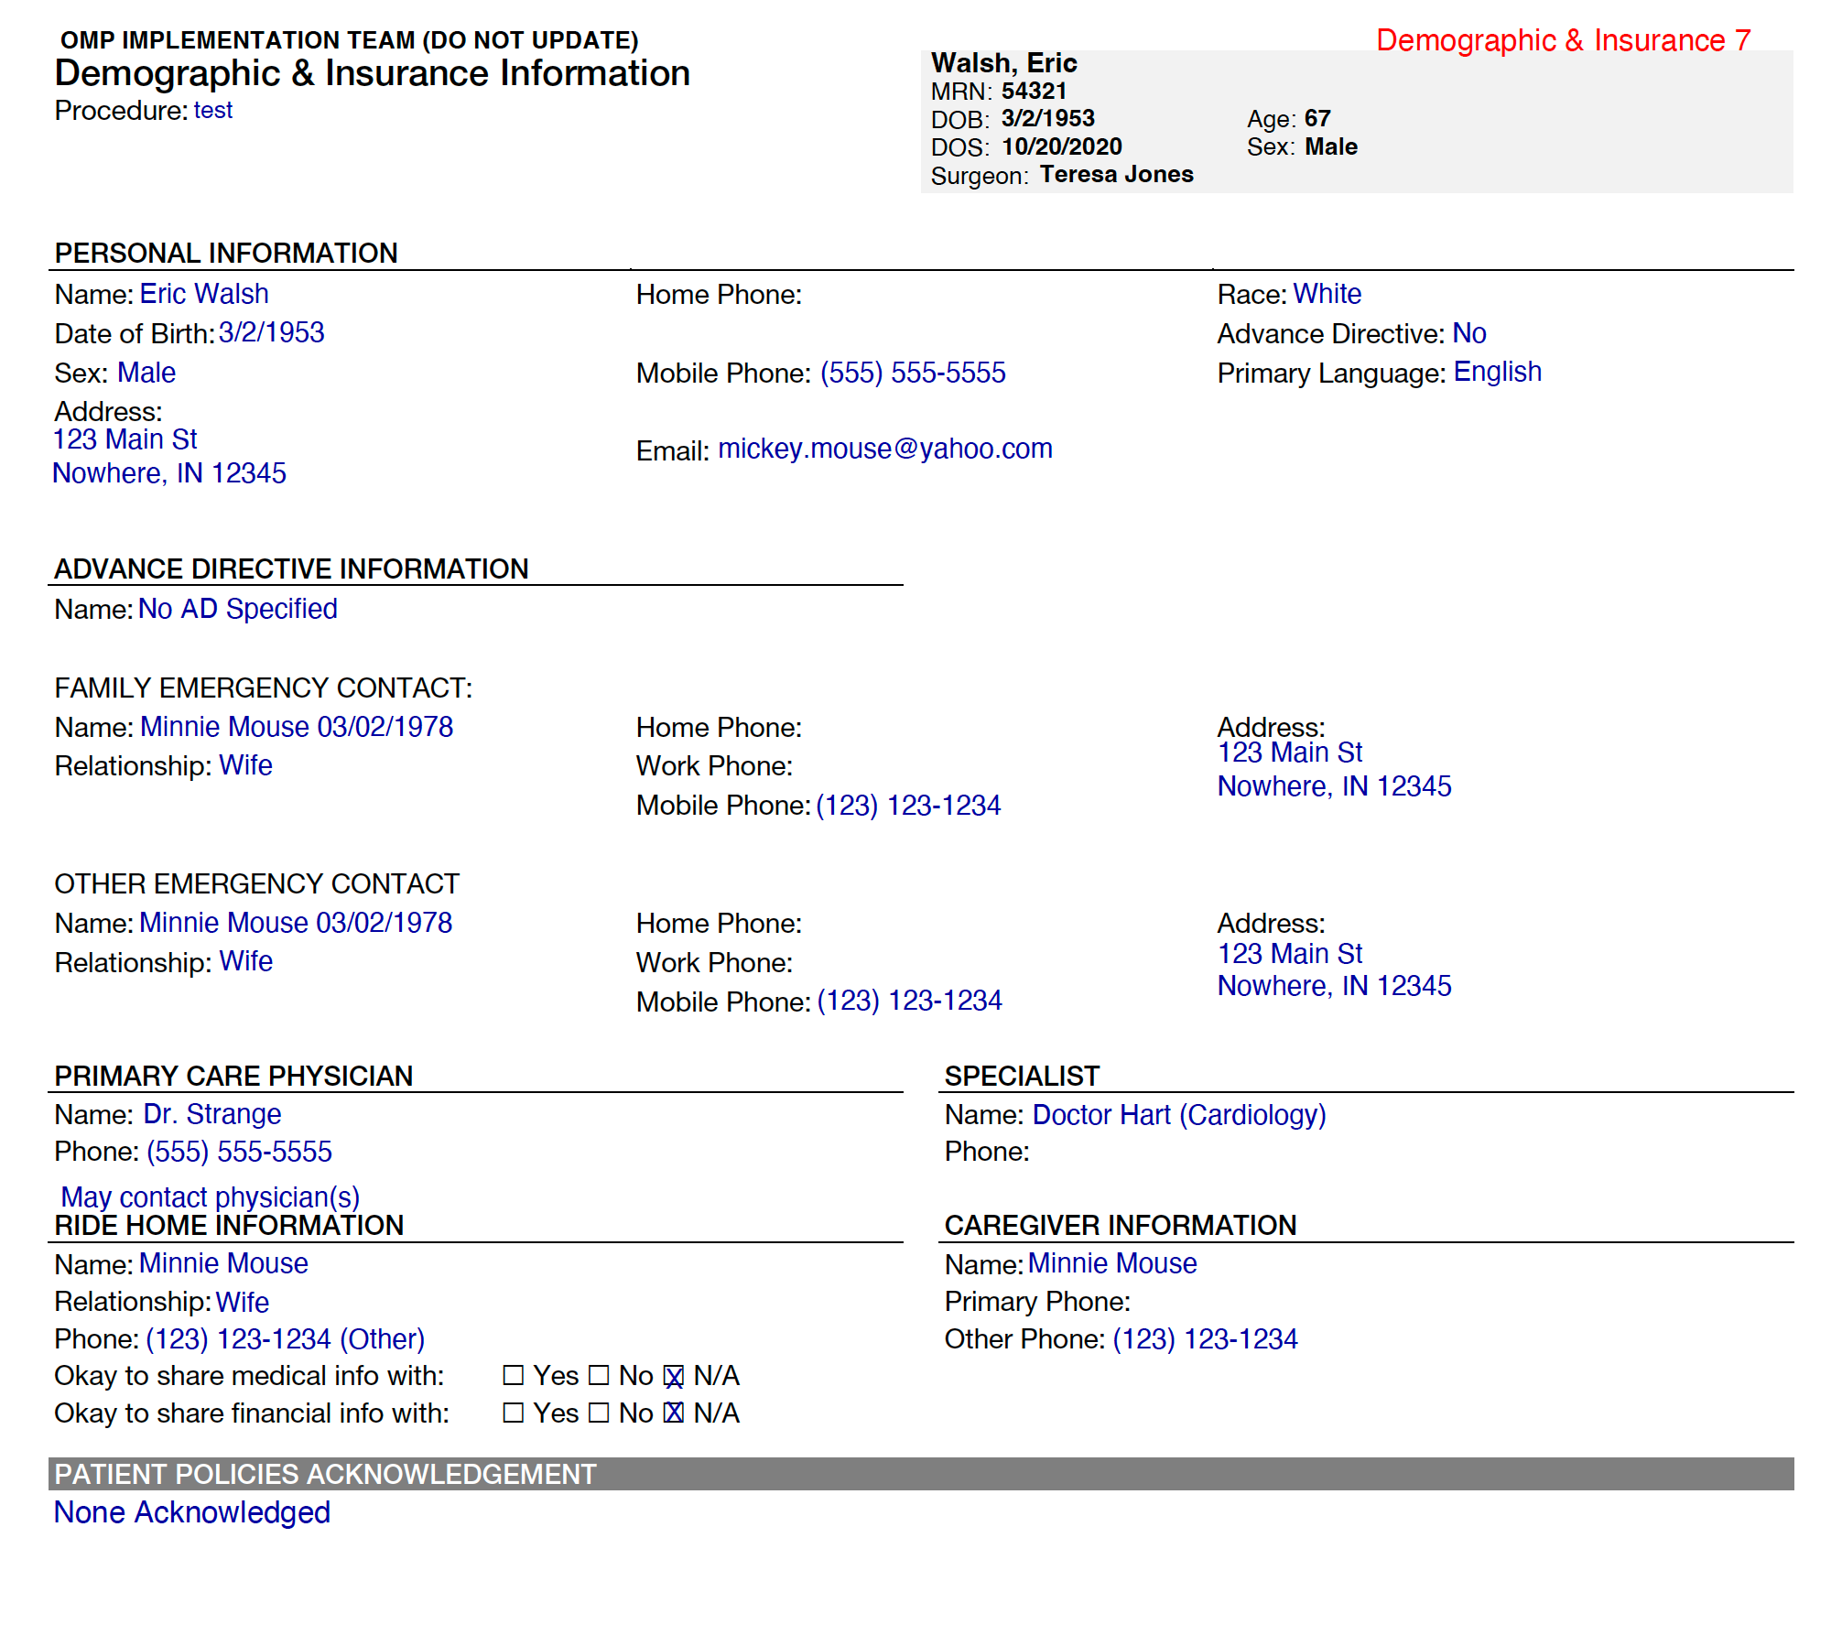Click Advance Directive value 'No'
The image size is (1842, 1635).
click(x=1469, y=333)
